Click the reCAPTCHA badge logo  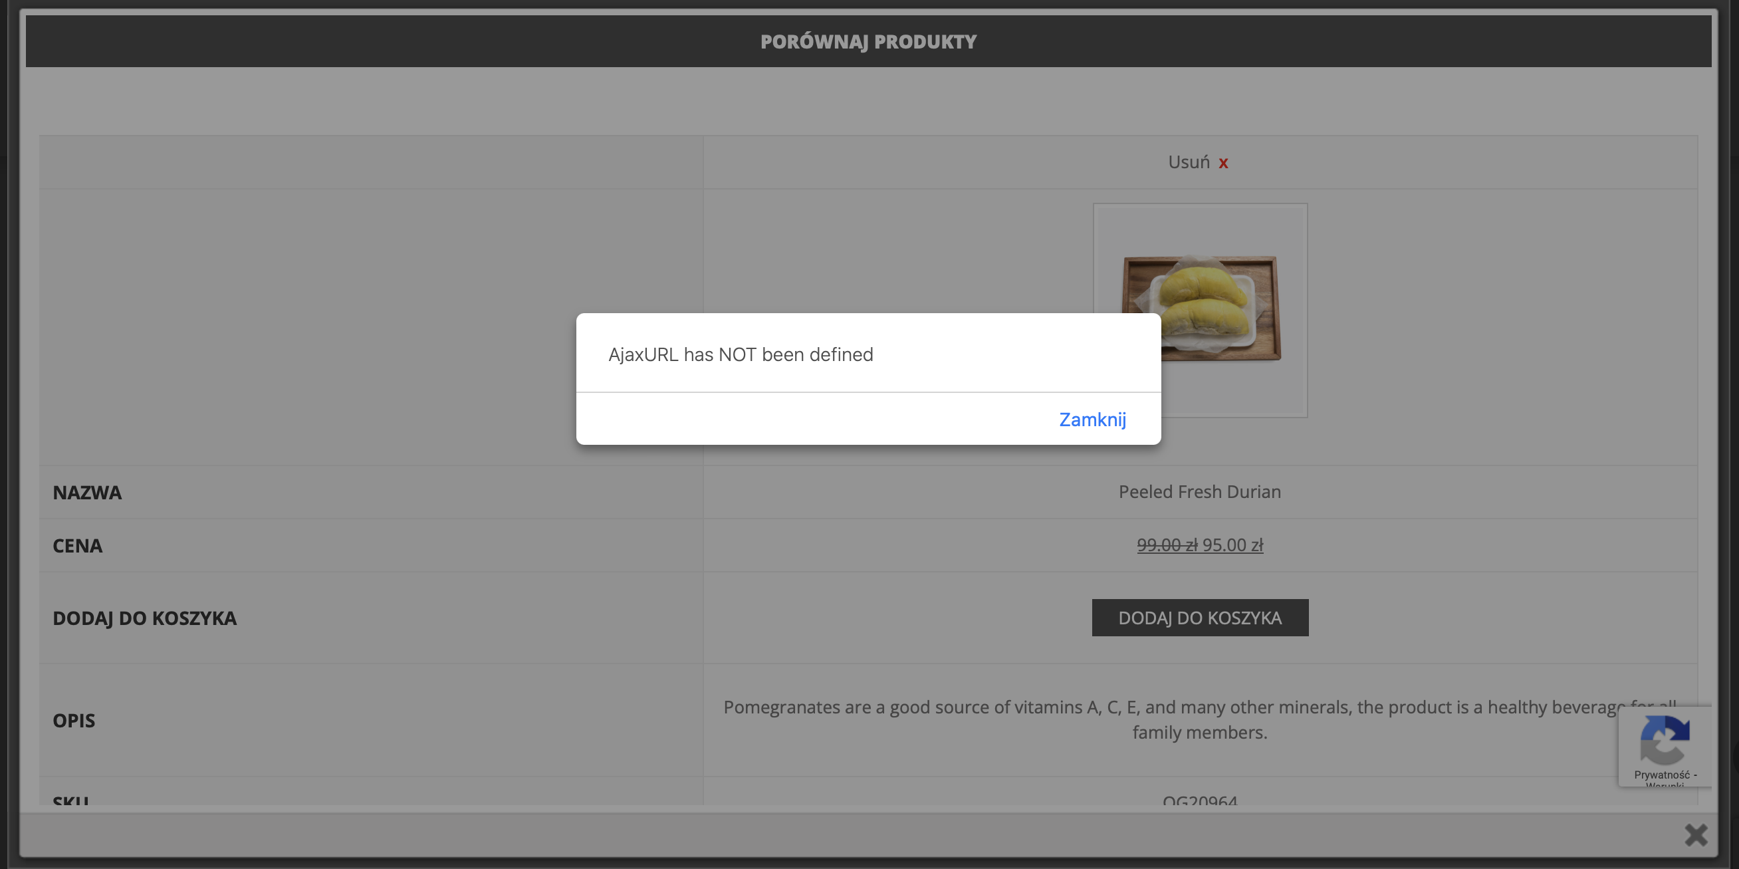[1665, 740]
